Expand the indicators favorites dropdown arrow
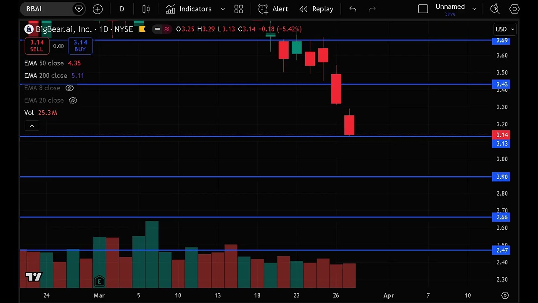538x303 pixels. tap(223, 9)
